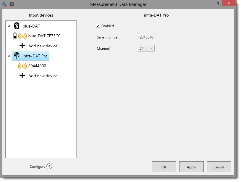The image size is (241, 182).
Task: Select the blue-DAT 7E73CC device
Action: 44,36
